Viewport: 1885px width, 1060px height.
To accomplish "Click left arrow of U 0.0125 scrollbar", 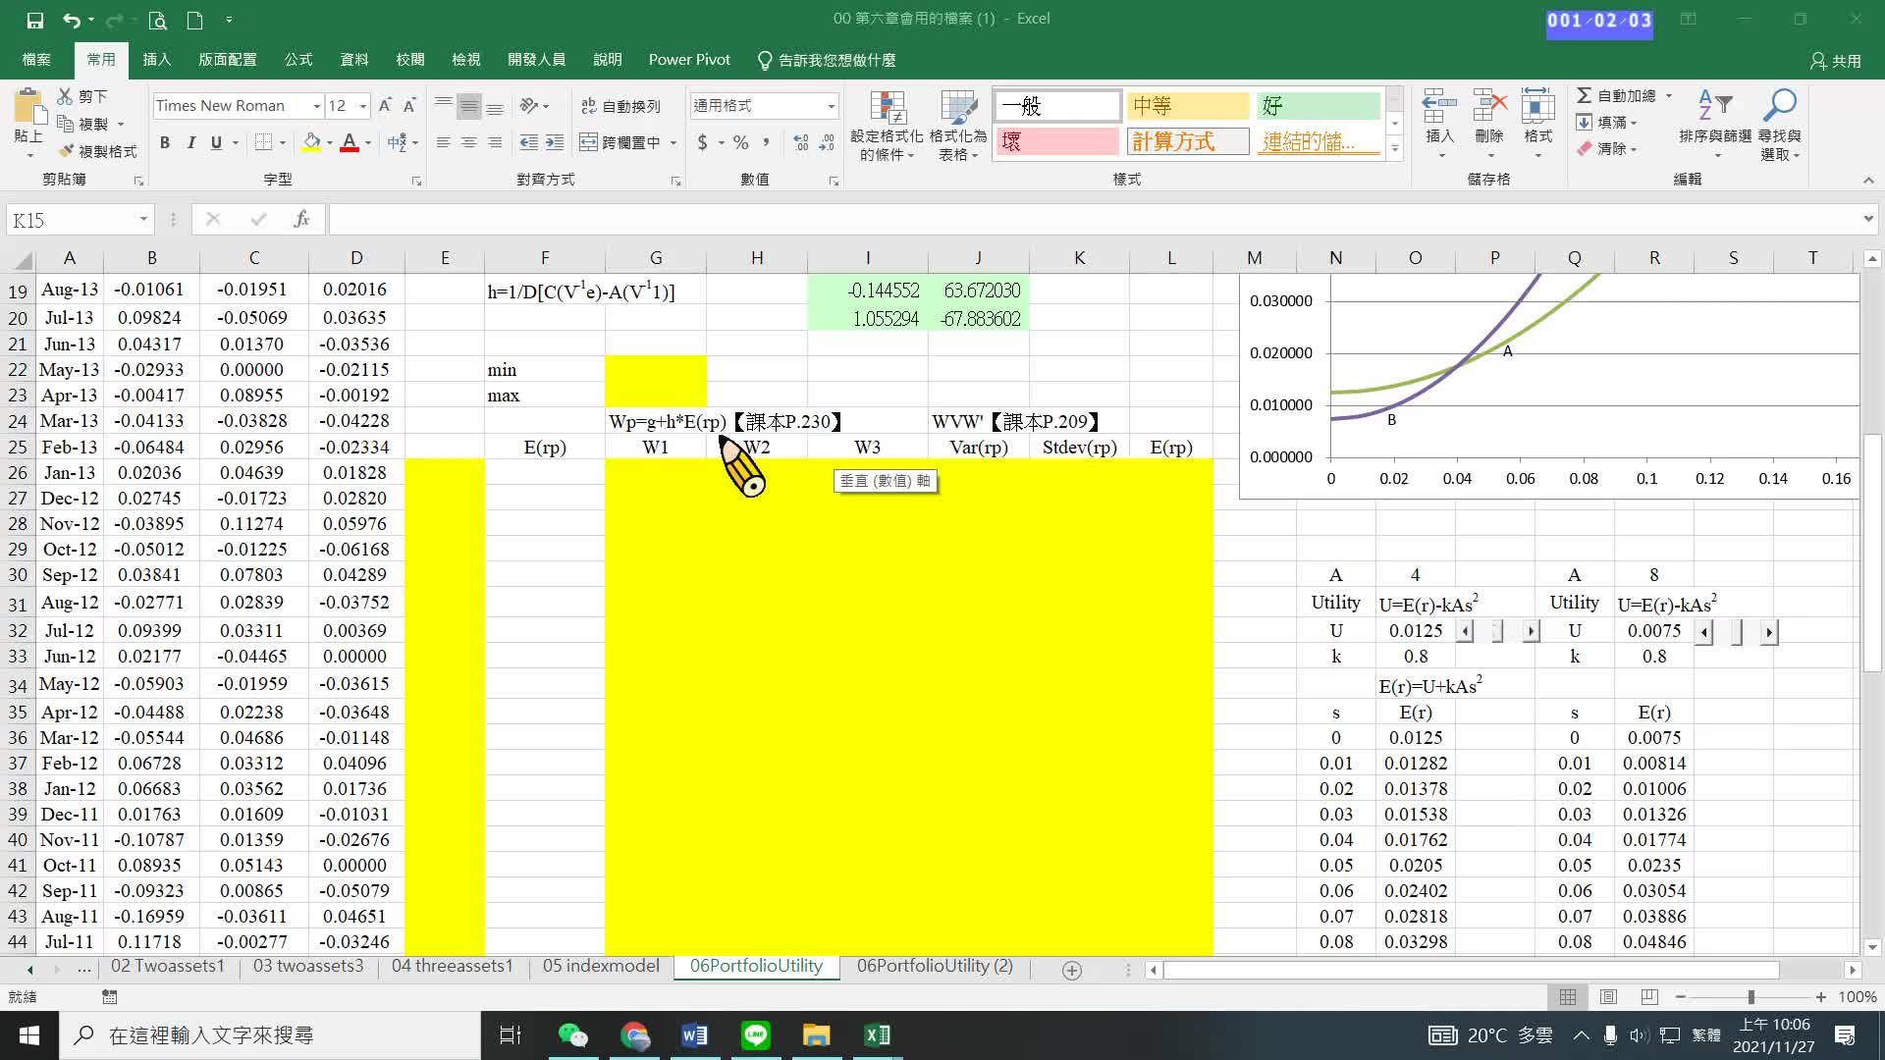I will 1464,631.
